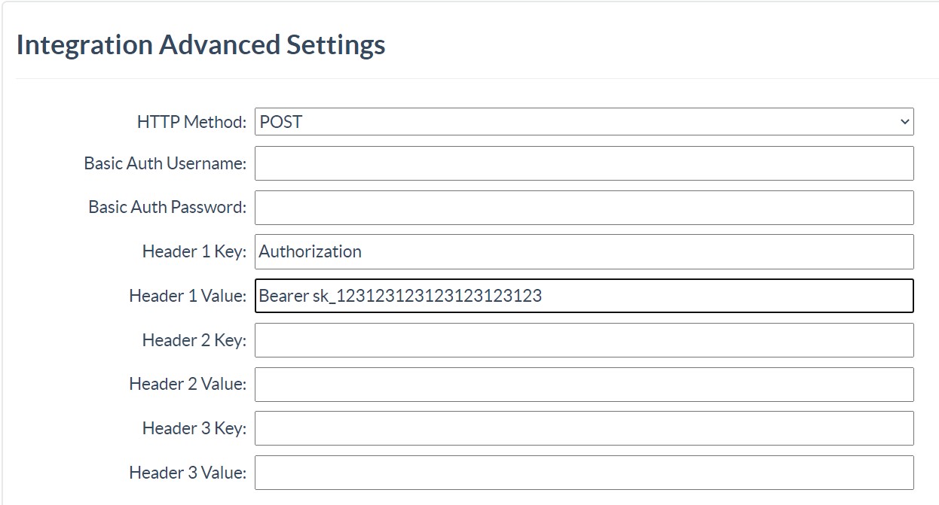Image resolution: width=939 pixels, height=505 pixels.
Task: Click the HTTP Method label
Action: pyautogui.click(x=189, y=121)
